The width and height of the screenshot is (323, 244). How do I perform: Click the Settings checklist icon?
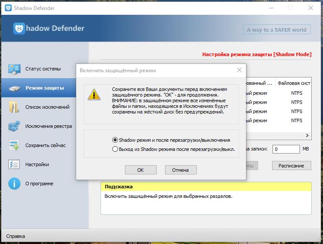point(14,164)
